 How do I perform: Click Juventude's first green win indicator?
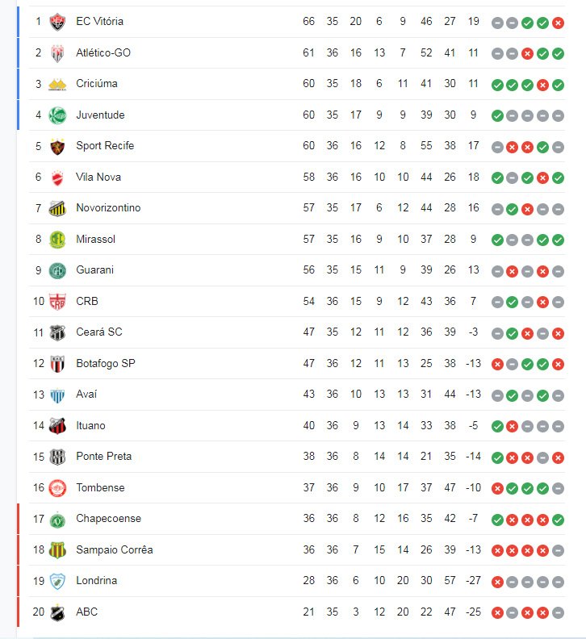[497, 115]
